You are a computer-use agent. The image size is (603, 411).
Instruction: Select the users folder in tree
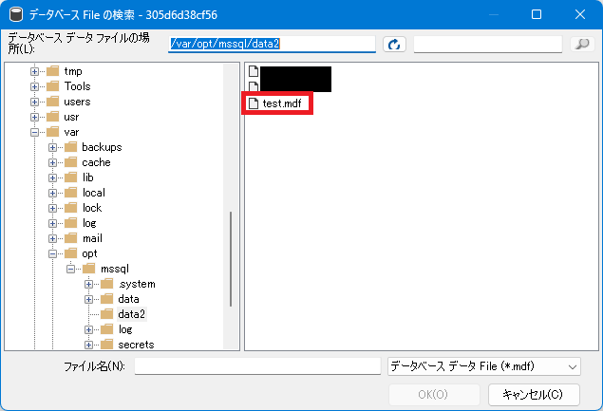pos(77,102)
